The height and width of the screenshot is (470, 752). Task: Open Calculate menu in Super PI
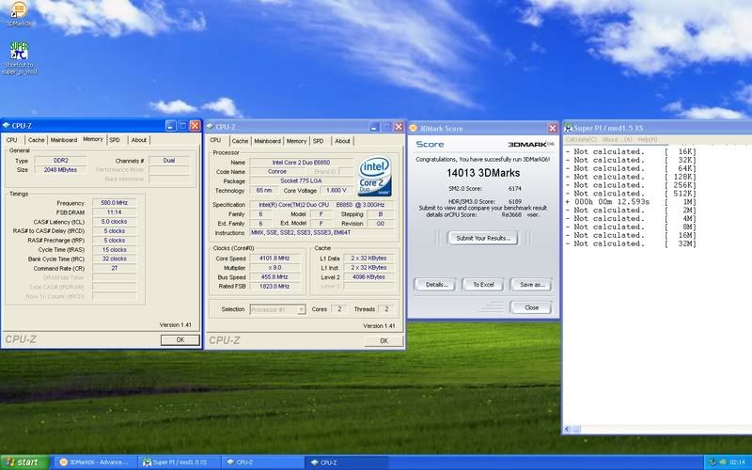pyautogui.click(x=581, y=139)
